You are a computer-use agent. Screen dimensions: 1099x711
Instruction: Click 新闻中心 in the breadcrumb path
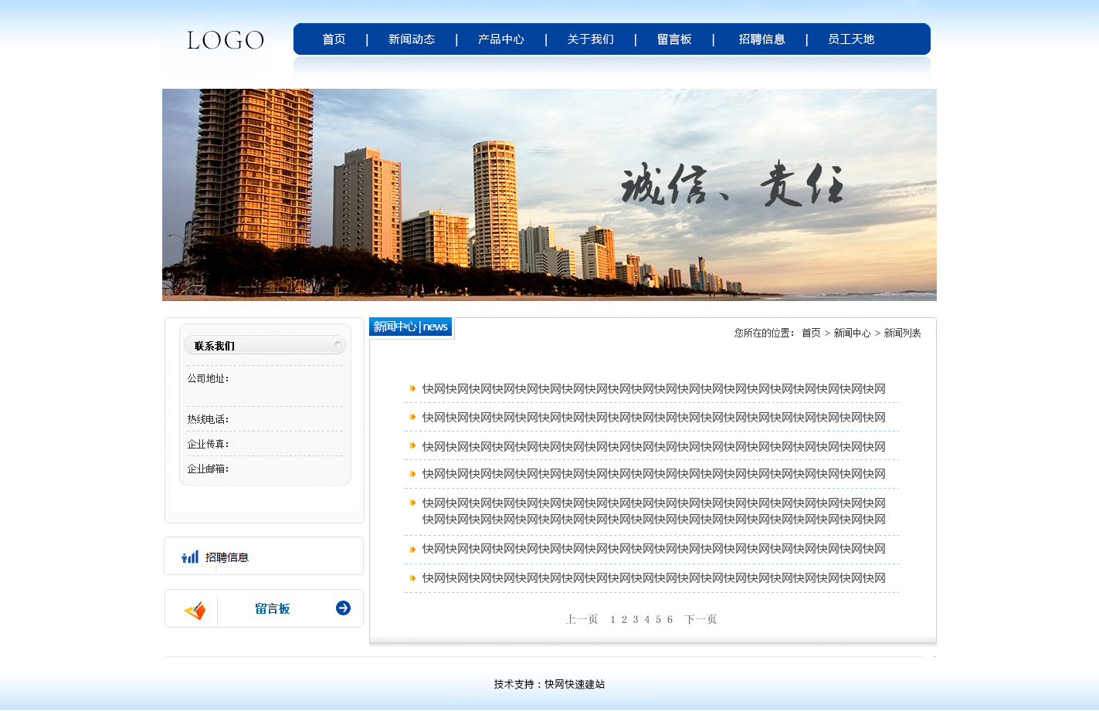[852, 333]
